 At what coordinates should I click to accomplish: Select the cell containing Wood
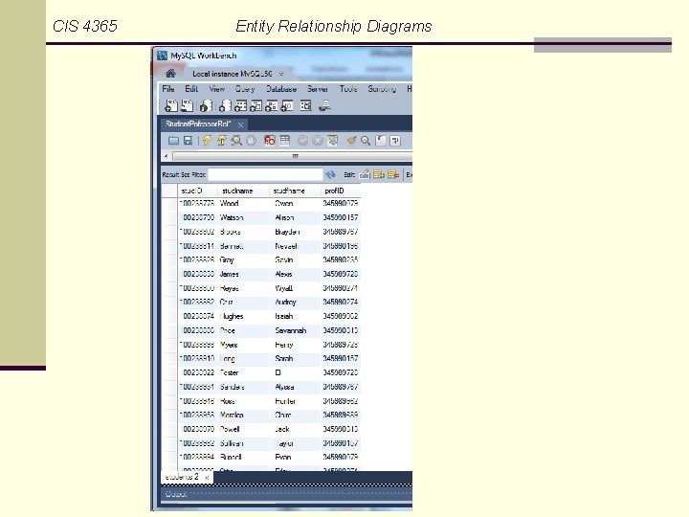(x=243, y=204)
